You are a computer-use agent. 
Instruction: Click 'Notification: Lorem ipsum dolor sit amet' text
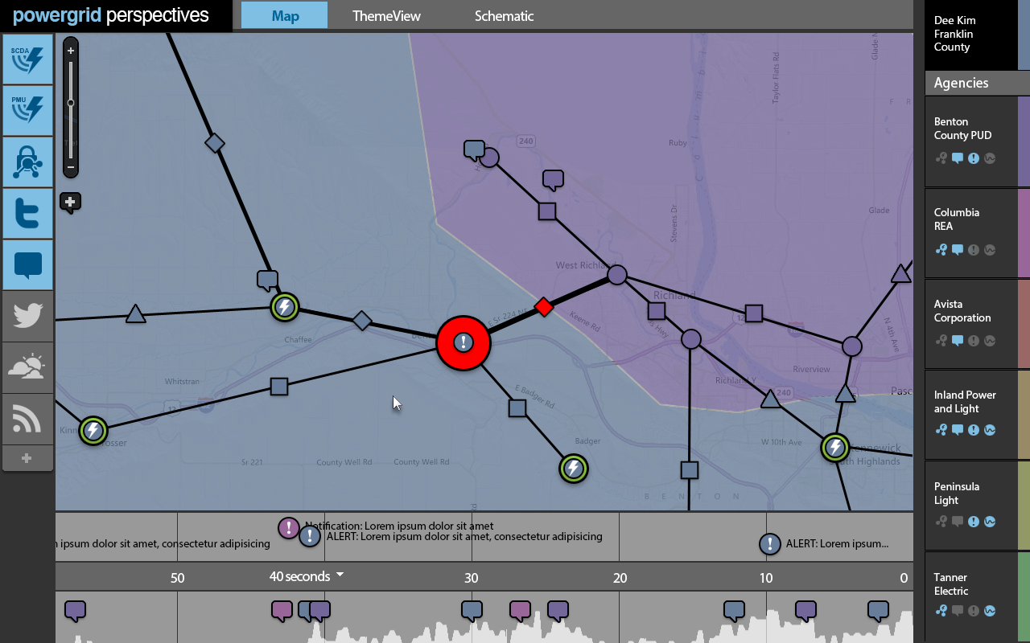399,526
